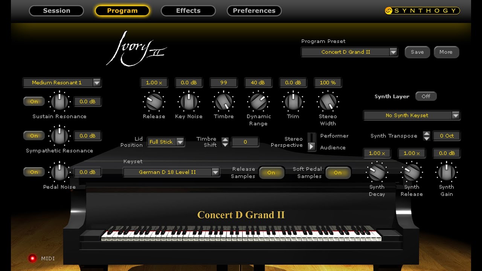This screenshot has width=482, height=271.
Task: Click the Dynamic Range knob
Action: click(x=259, y=102)
